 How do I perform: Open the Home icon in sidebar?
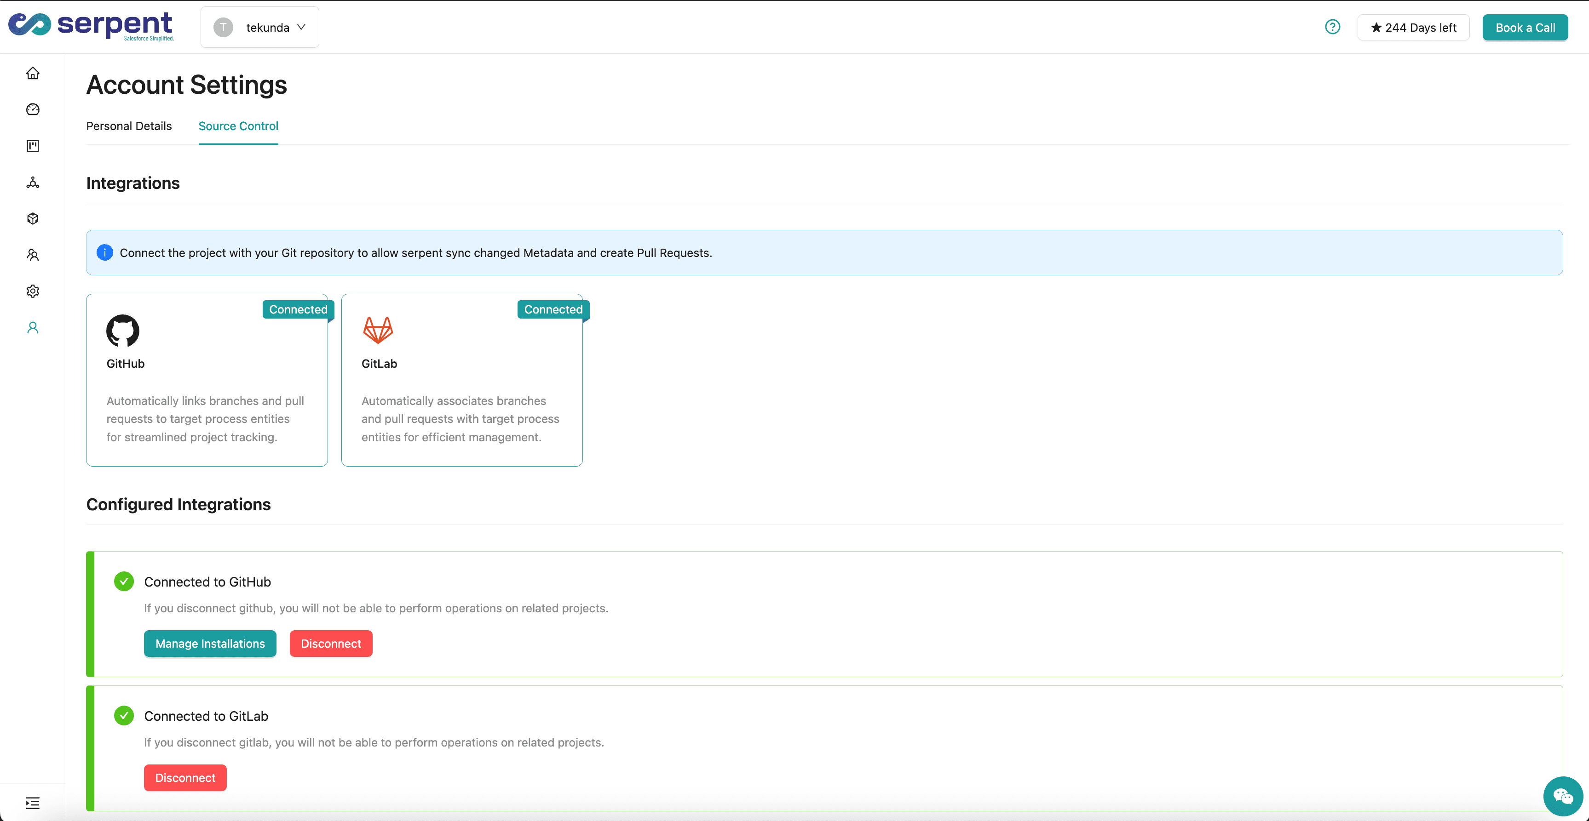point(33,74)
